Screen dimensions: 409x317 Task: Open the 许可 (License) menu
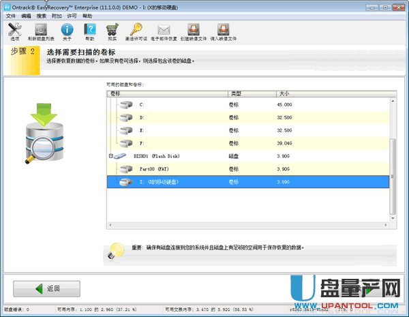(x=72, y=15)
